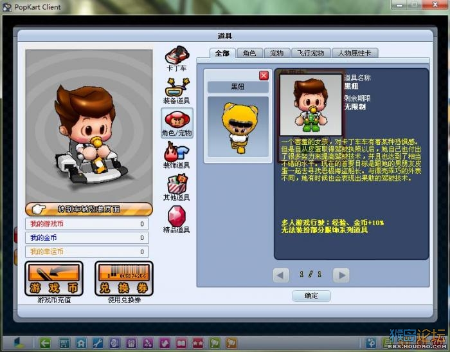Click the 多人游戏行驶 bonus text line

pyautogui.click(x=332, y=223)
